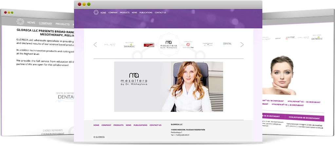Open Home in center window top navigation

(x=103, y=12)
